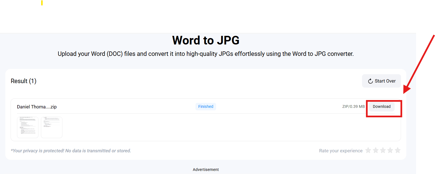Select the Daniel Thoma....zip file name

37,107
